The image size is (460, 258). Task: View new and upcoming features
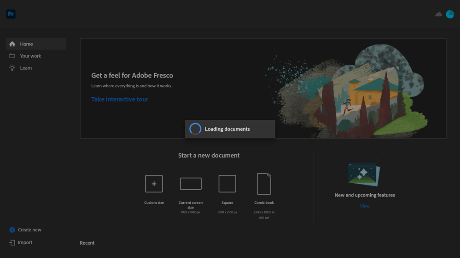point(365,206)
